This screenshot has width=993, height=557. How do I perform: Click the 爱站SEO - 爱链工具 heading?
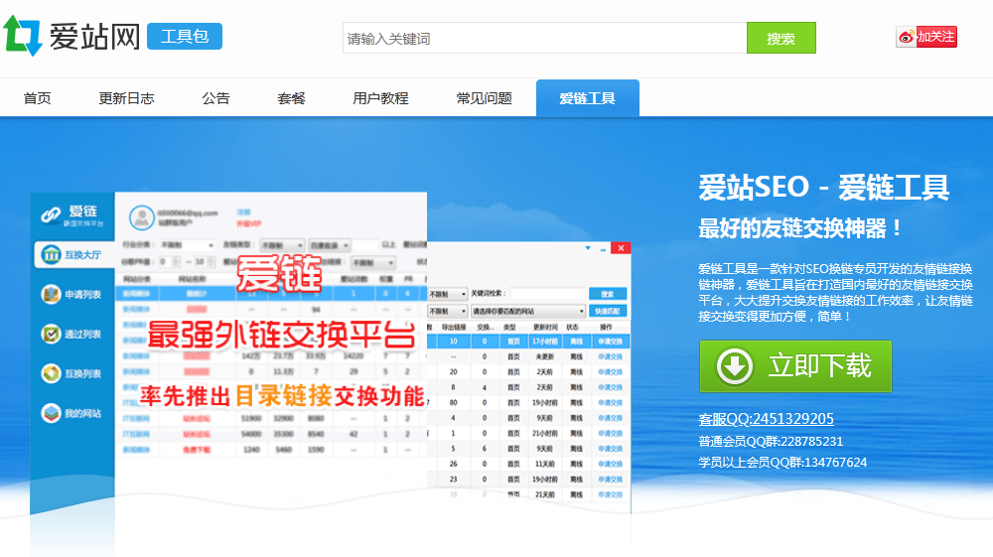click(824, 188)
